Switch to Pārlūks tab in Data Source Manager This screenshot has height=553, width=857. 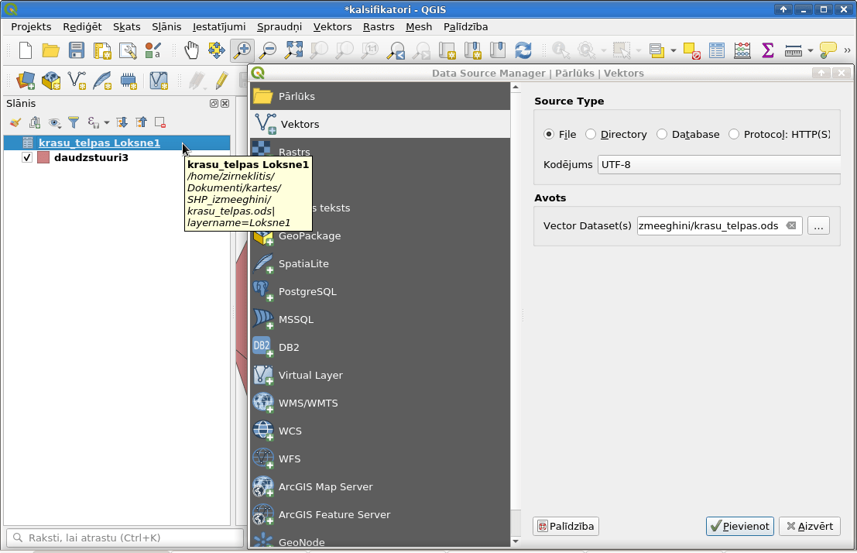(x=380, y=96)
